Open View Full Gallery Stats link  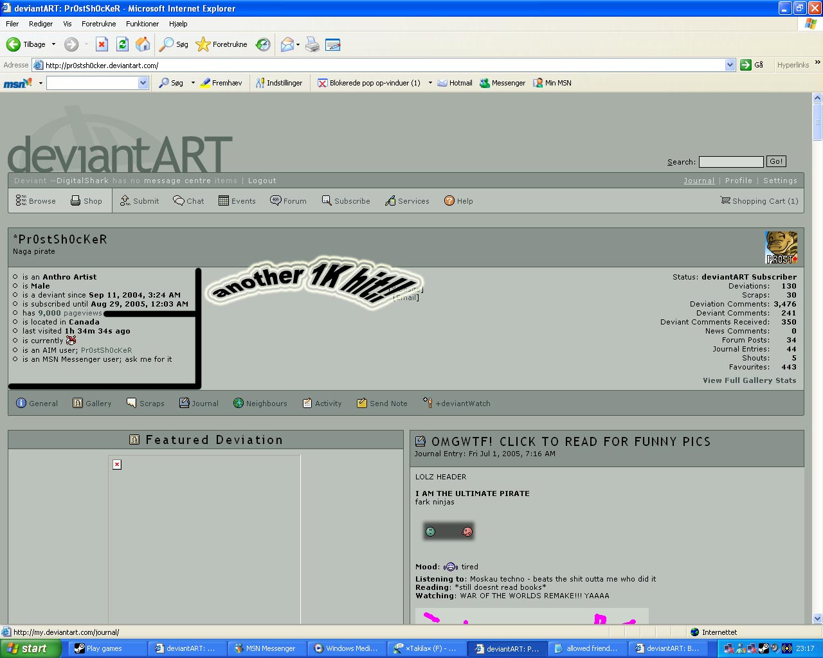[749, 380]
